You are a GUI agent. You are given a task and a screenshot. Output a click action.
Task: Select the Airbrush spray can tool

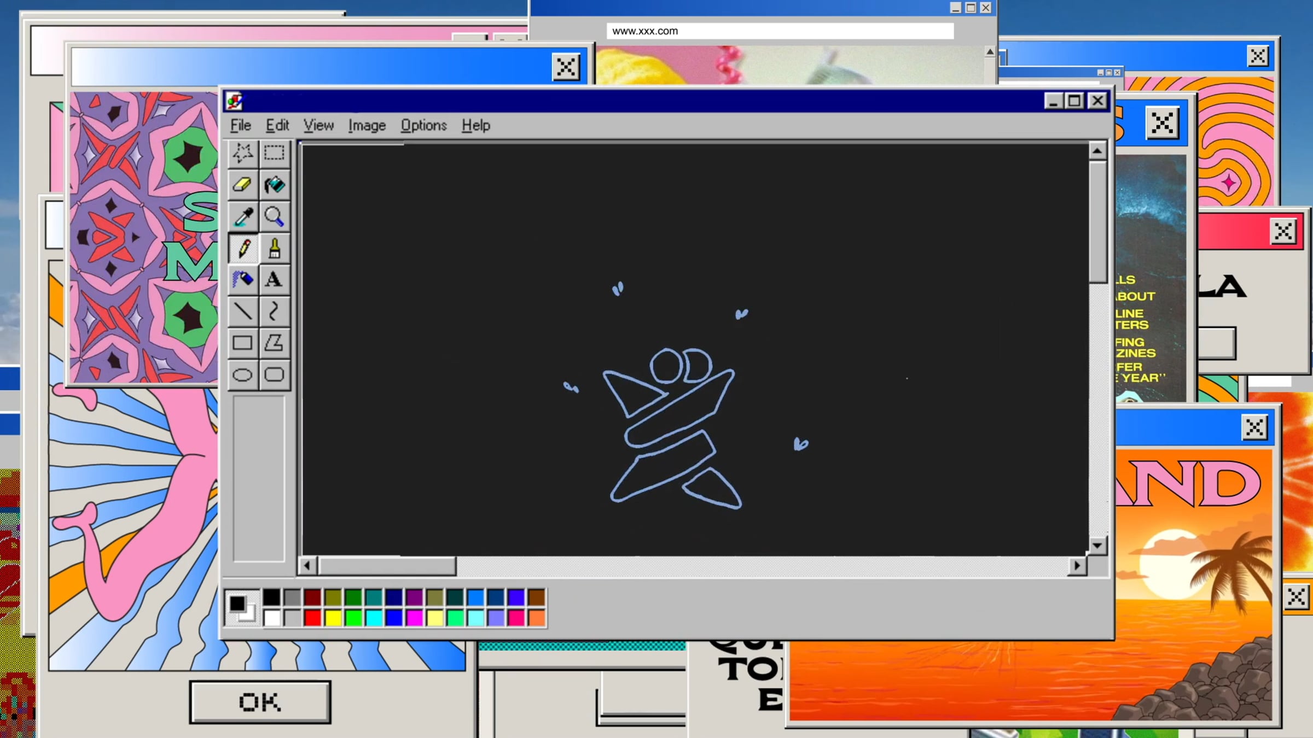click(242, 279)
